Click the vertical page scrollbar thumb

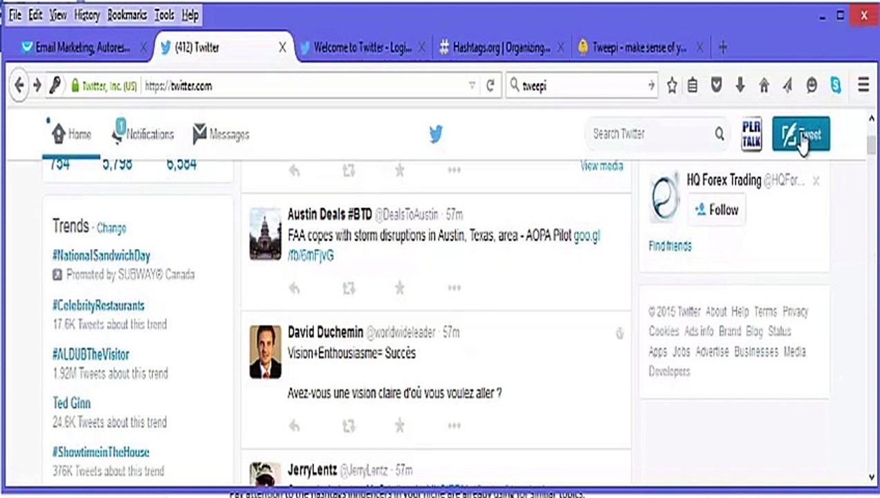click(872, 146)
